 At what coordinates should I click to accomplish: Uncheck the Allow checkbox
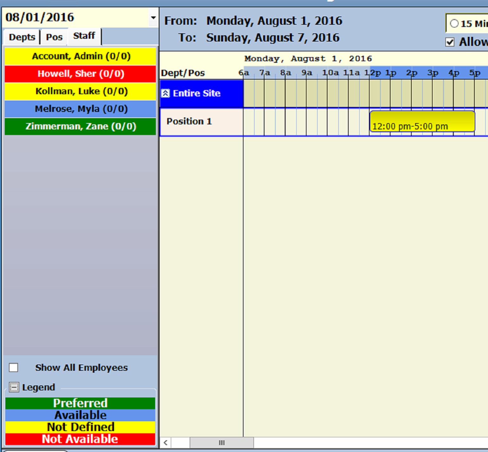click(x=450, y=42)
